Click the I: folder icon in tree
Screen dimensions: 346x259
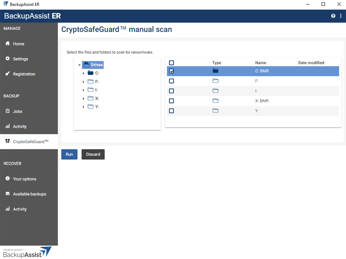click(90, 90)
